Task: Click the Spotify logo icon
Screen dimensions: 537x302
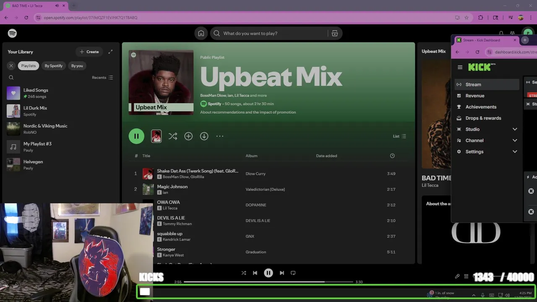Action: [x=12, y=33]
